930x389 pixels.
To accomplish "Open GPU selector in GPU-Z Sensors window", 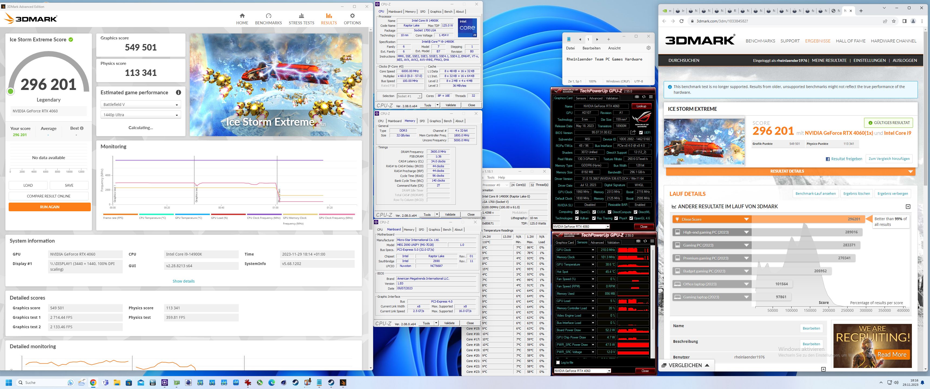I will (x=582, y=371).
